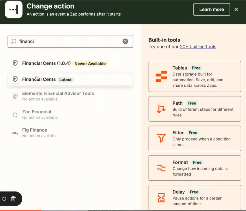Click the Format tool icon
The image size is (246, 211).
point(161,168)
